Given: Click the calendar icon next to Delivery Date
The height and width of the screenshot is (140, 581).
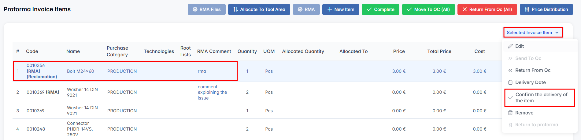Looking at the screenshot, I should [510, 82].
